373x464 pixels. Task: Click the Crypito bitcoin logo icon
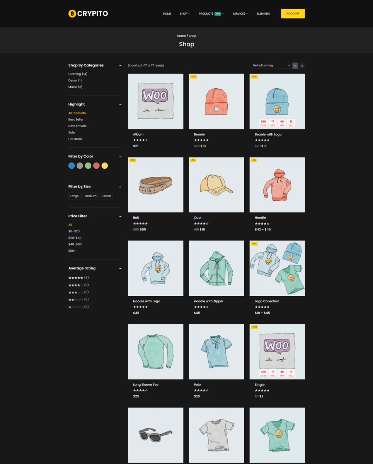[72, 14]
